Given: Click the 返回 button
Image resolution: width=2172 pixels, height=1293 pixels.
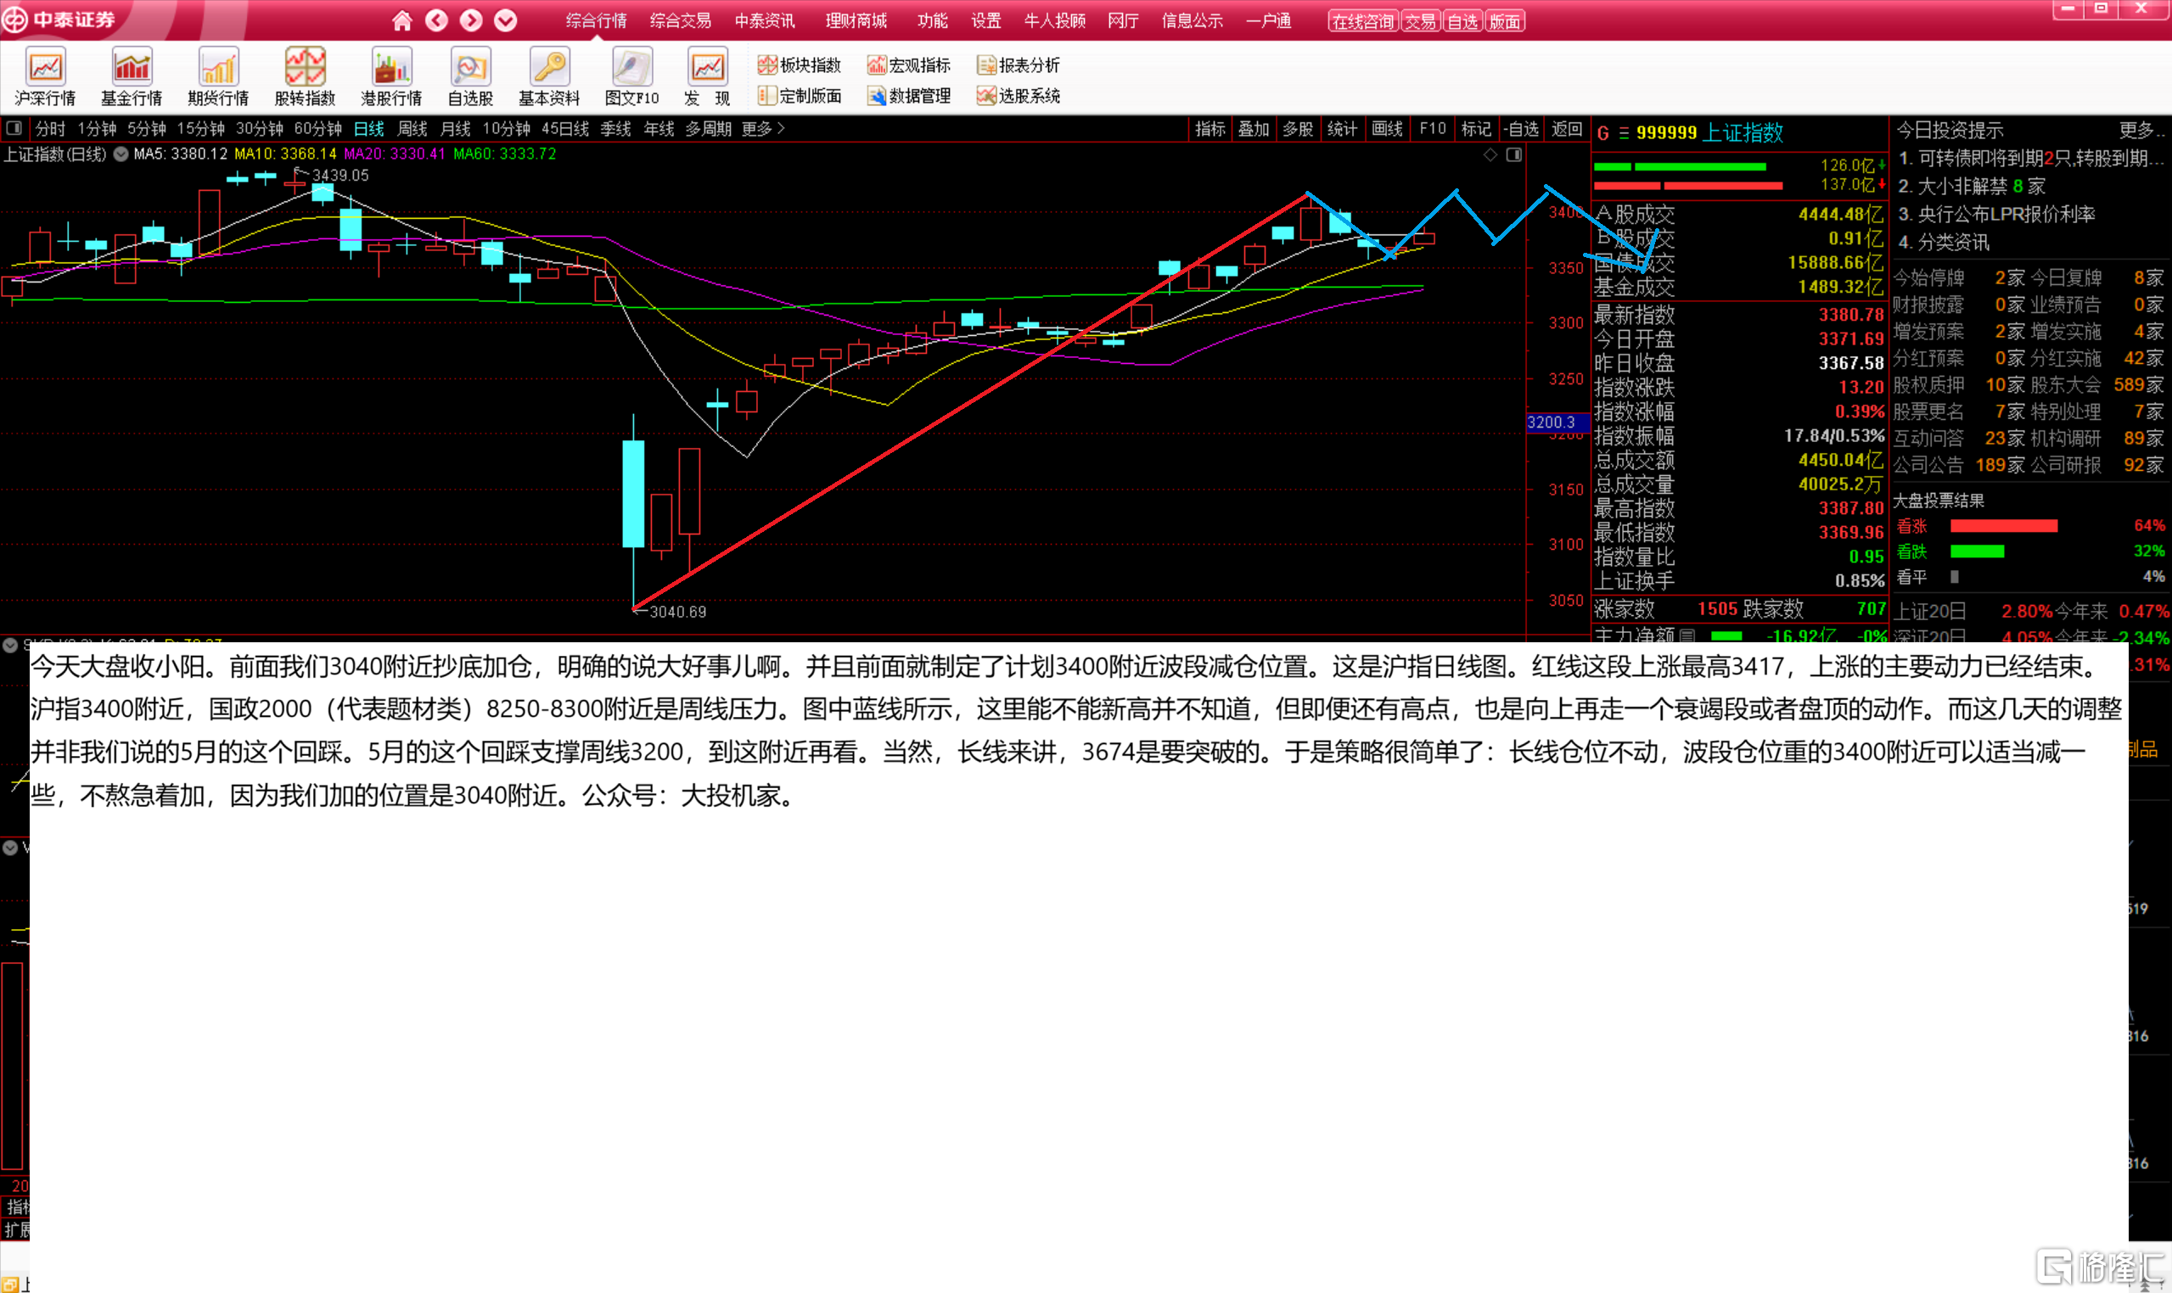Looking at the screenshot, I should [x=1567, y=129].
